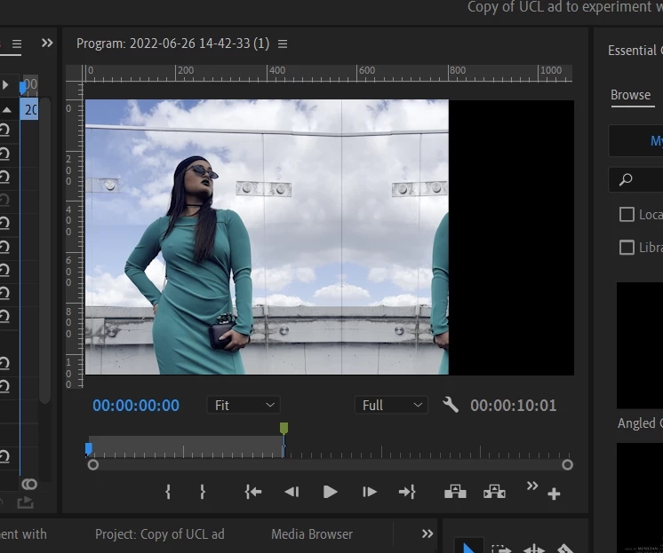The width and height of the screenshot is (663, 553).
Task: Toggle the Local checkbox
Action: (627, 215)
